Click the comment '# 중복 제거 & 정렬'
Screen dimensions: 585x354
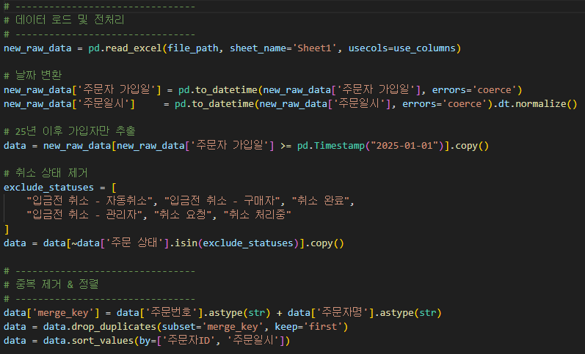click(x=51, y=284)
